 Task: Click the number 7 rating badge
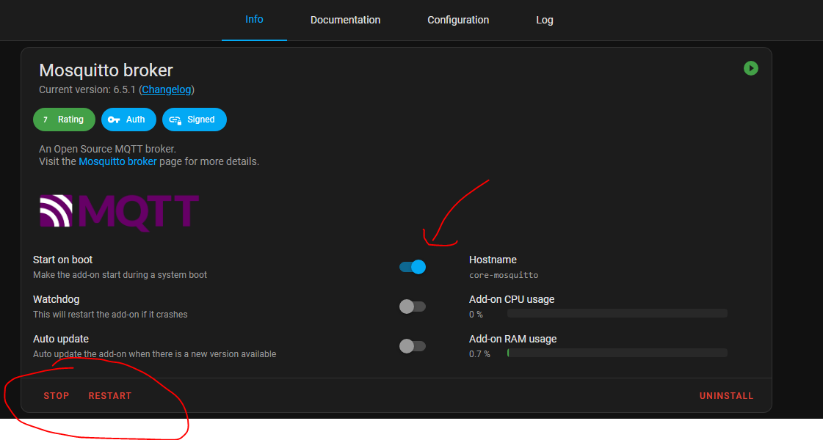46,120
